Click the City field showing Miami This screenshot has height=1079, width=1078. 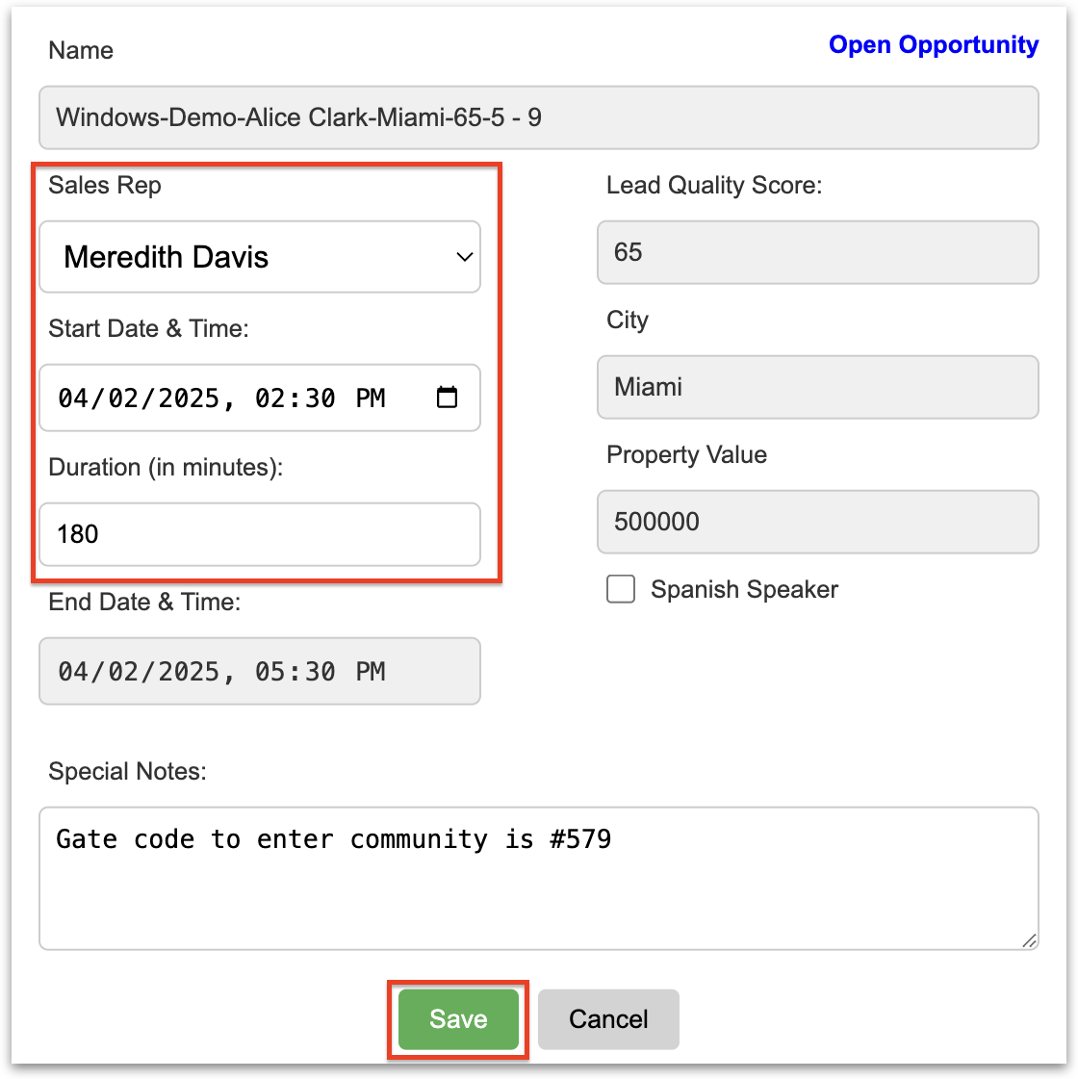817,387
